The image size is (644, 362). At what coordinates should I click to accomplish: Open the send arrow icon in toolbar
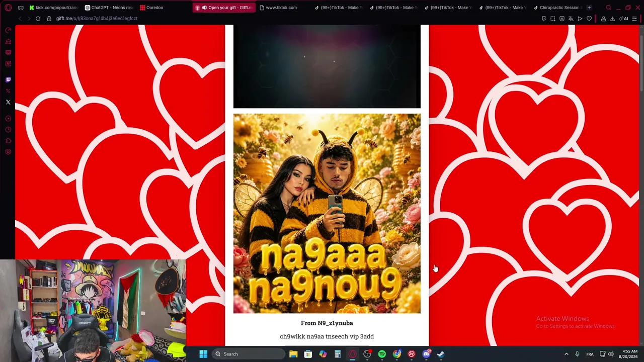pyautogui.click(x=580, y=19)
